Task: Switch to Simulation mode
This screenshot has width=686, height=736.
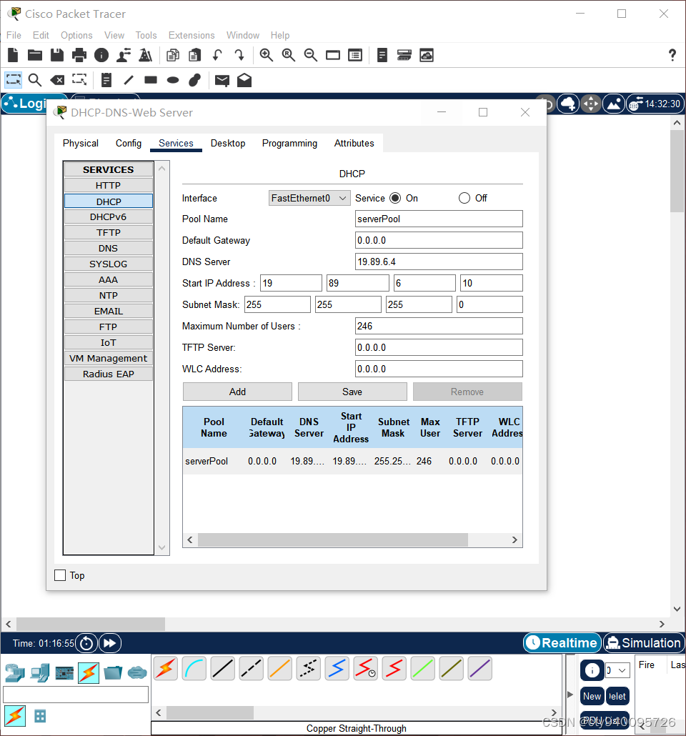Action: [644, 642]
